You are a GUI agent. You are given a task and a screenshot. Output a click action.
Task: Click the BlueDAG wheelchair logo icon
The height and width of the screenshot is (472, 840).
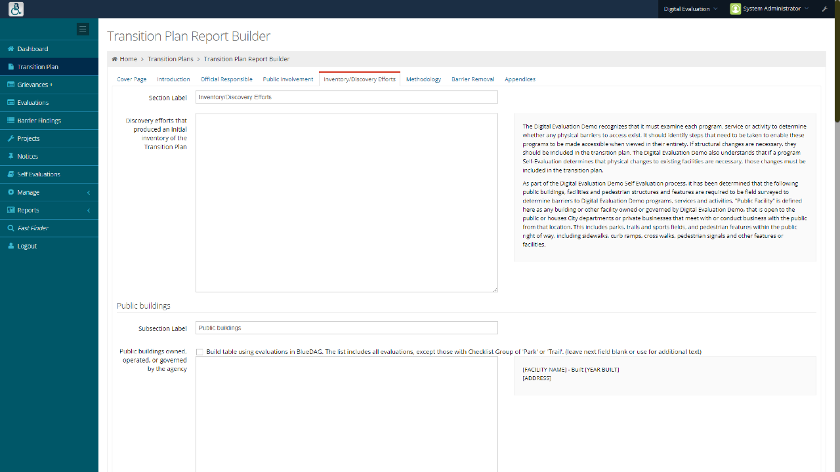(x=16, y=9)
